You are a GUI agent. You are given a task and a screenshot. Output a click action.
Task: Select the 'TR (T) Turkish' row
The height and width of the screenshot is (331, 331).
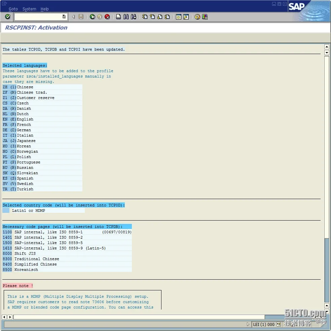pos(42,189)
